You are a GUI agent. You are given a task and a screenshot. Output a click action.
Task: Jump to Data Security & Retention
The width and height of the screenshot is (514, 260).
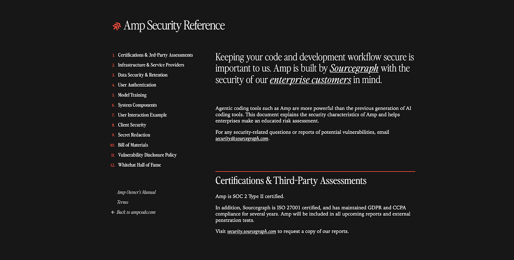point(142,75)
